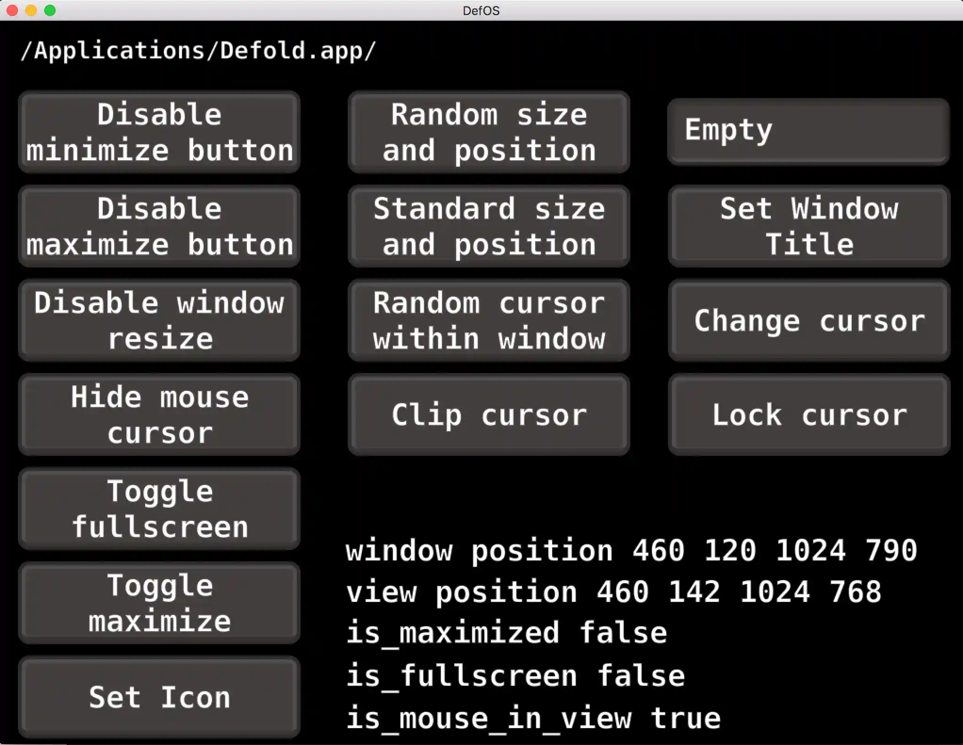Hide the mouse cursor
Image resolution: width=963 pixels, height=745 pixels.
click(x=159, y=414)
